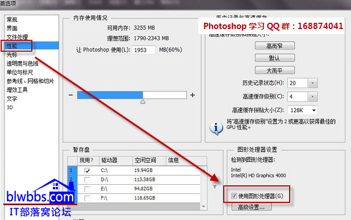Screen dimensions: 351x220
Task: Select the E:\ drive row text
Action: click(104, 189)
